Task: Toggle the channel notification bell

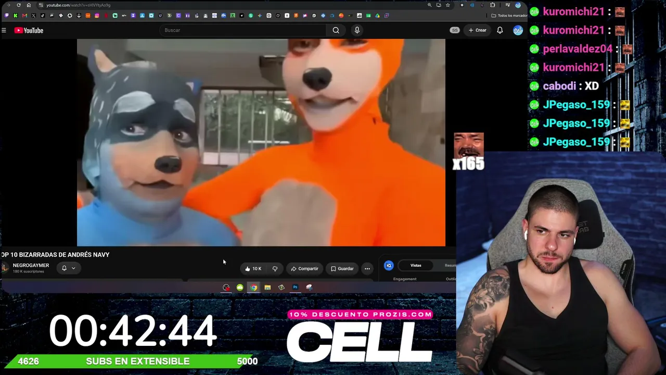Action: click(x=64, y=268)
